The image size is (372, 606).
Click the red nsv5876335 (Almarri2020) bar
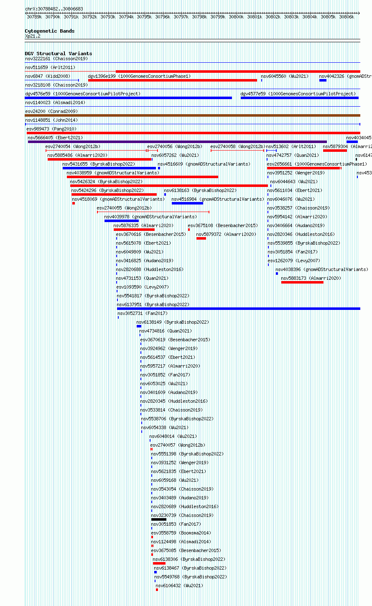[x=134, y=230]
